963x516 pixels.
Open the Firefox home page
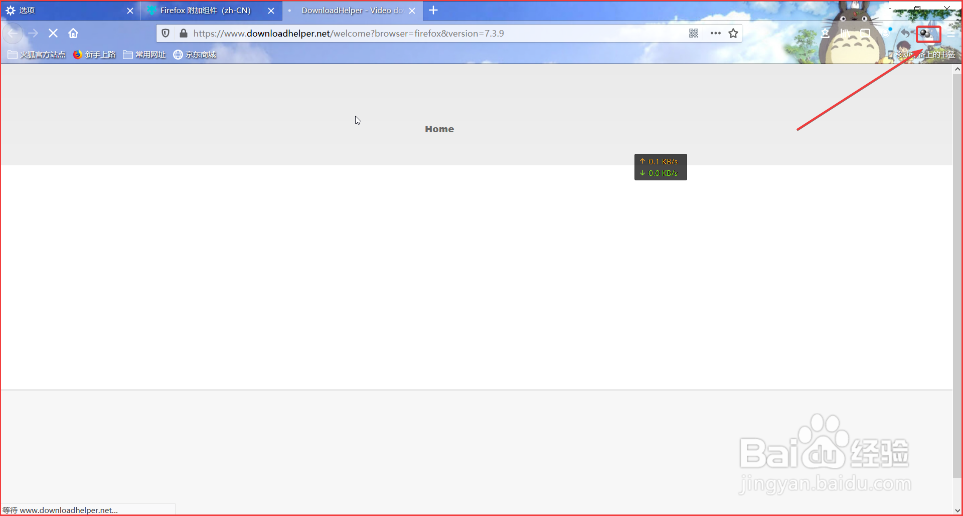[73, 34]
